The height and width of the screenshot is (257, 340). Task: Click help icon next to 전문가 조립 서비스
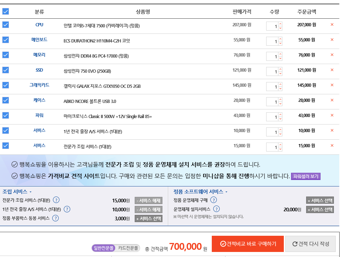pos(56,200)
